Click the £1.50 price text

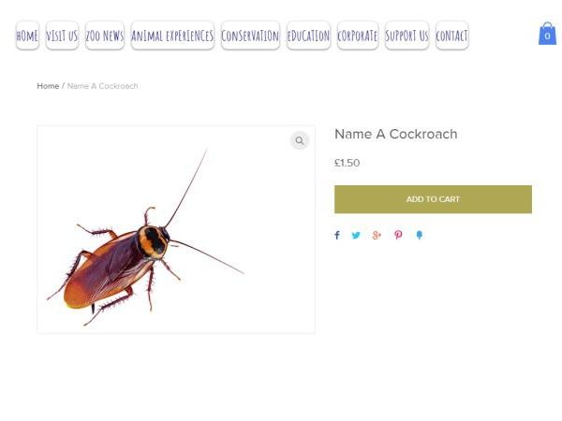click(x=347, y=163)
